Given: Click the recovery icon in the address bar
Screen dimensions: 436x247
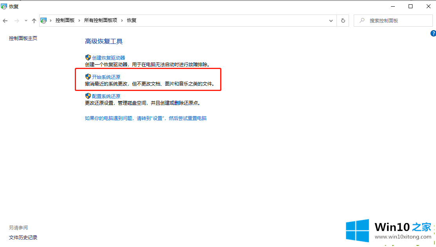Looking at the screenshot, I should pyautogui.click(x=44, y=21).
